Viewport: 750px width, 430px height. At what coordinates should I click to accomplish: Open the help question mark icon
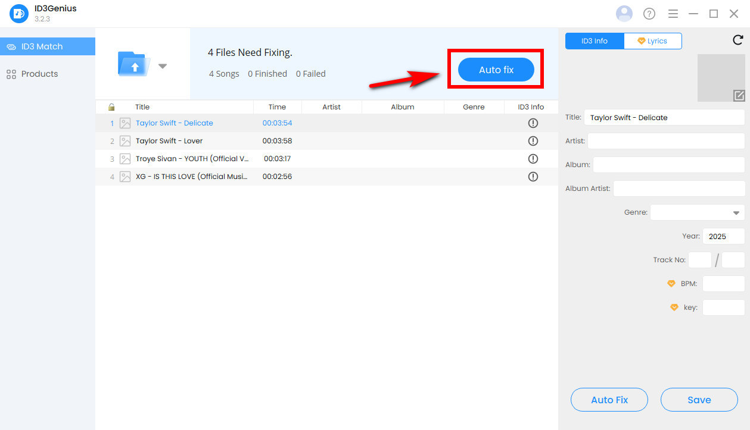tap(649, 14)
